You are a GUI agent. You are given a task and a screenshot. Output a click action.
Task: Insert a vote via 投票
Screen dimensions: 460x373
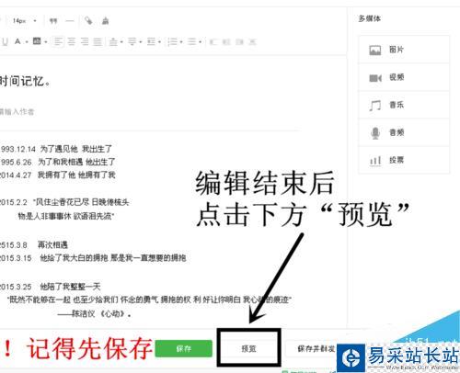pyautogui.click(x=404, y=160)
